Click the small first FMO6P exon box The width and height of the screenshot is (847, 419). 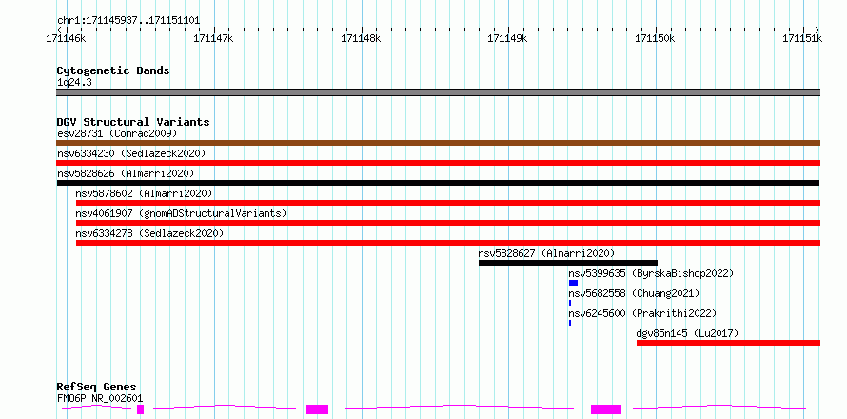141,409
